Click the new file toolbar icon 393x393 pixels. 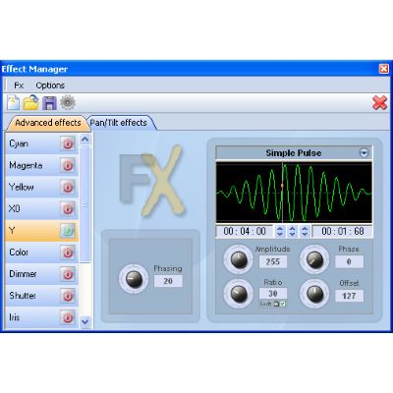[13, 103]
